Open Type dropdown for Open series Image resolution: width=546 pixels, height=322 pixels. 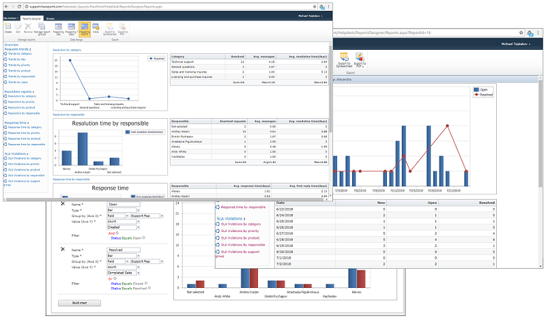tap(139, 210)
